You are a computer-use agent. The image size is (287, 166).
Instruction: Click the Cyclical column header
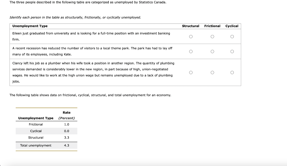click(x=232, y=26)
